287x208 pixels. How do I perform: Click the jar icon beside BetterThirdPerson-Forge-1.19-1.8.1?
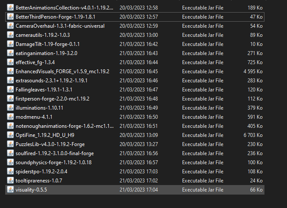tap(10, 16)
